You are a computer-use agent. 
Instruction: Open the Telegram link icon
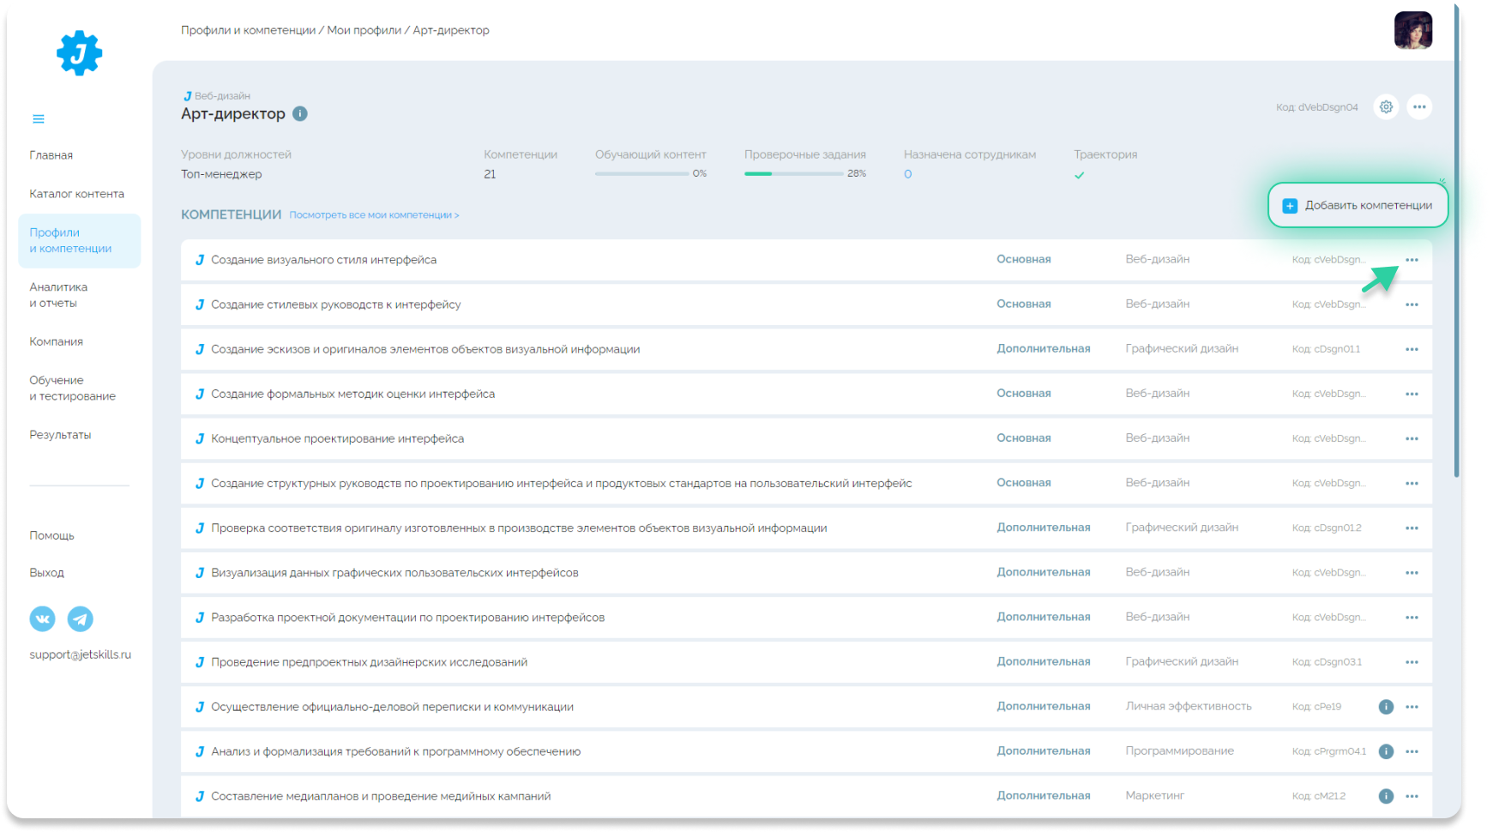coord(81,618)
